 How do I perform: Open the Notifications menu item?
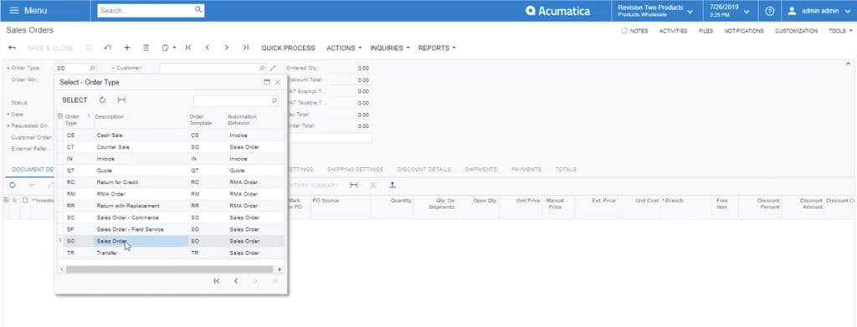click(x=744, y=31)
